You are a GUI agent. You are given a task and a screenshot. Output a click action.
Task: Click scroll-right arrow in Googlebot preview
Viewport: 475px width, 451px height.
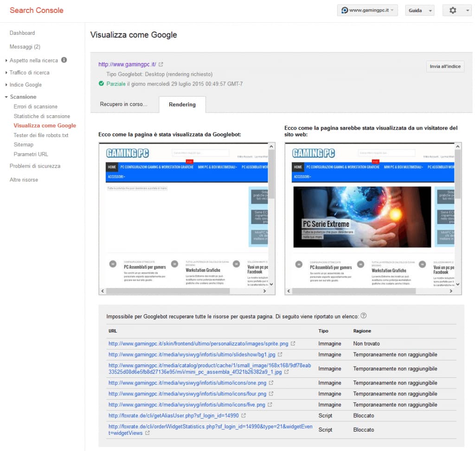coord(264,291)
